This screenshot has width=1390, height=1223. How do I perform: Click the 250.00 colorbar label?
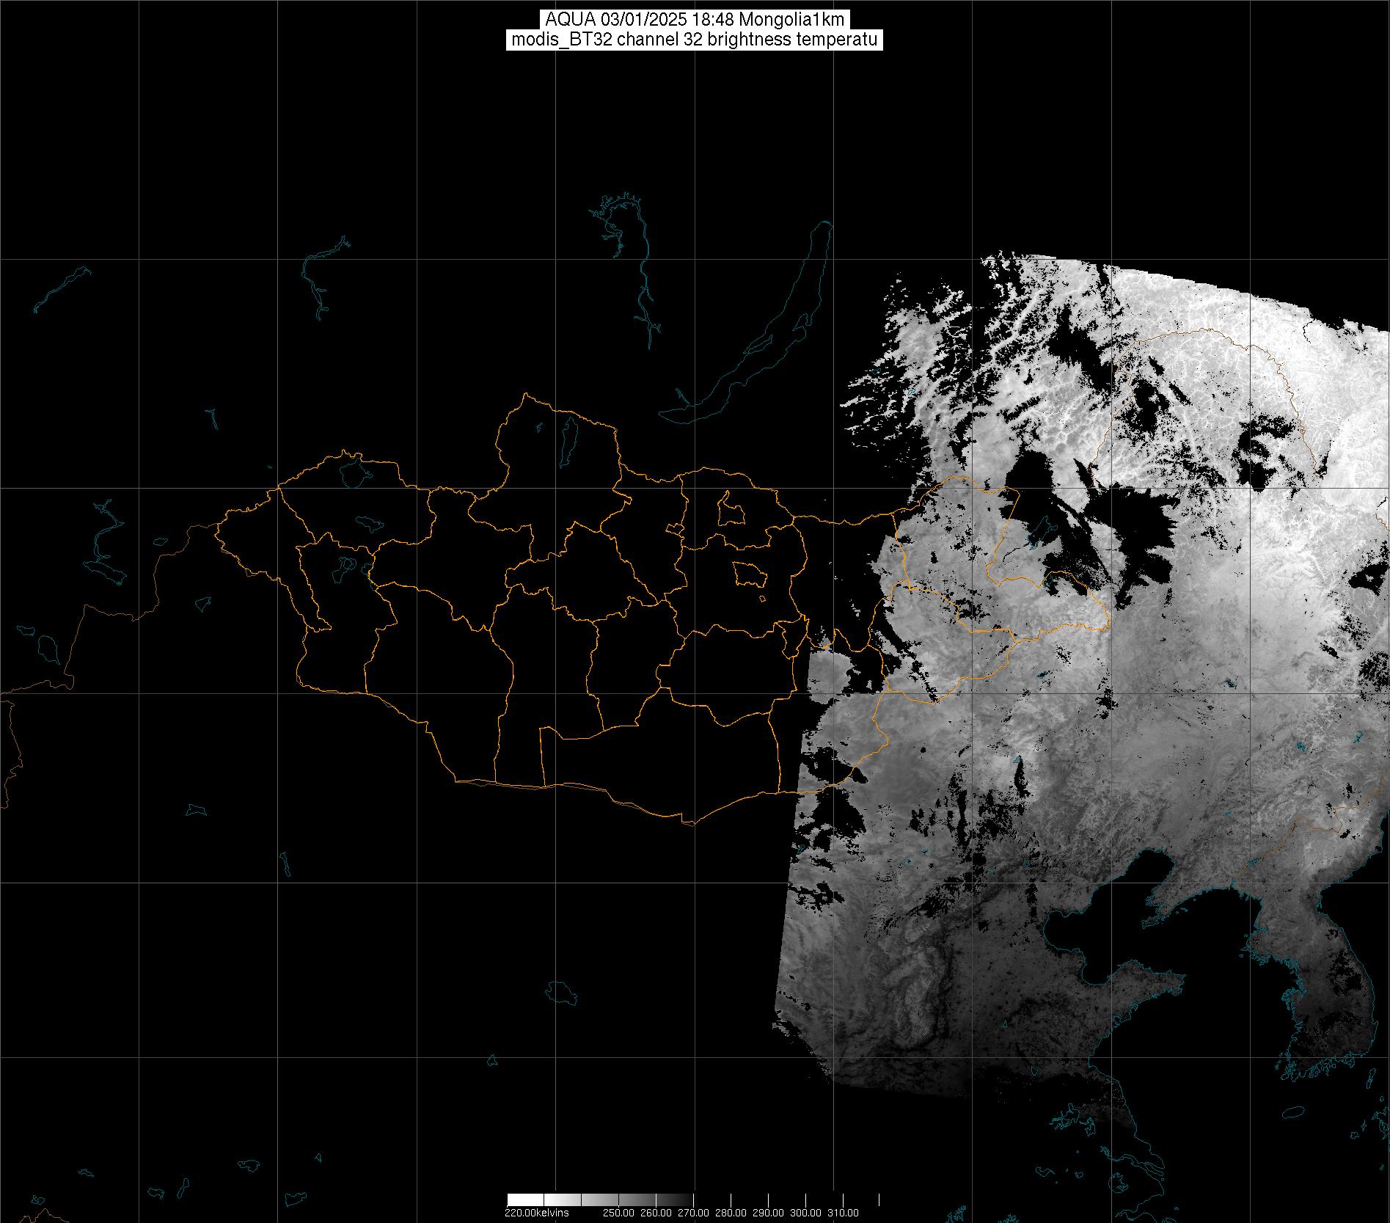[619, 1213]
